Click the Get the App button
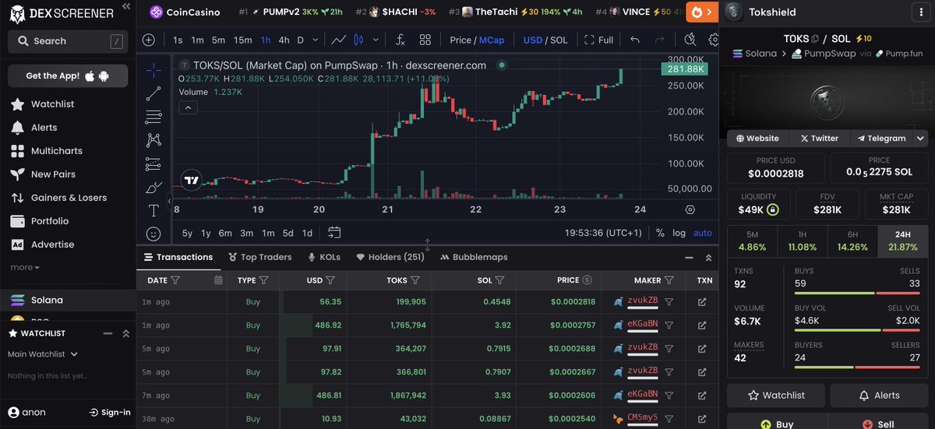This screenshot has height=429, width=935. pyautogui.click(x=68, y=76)
